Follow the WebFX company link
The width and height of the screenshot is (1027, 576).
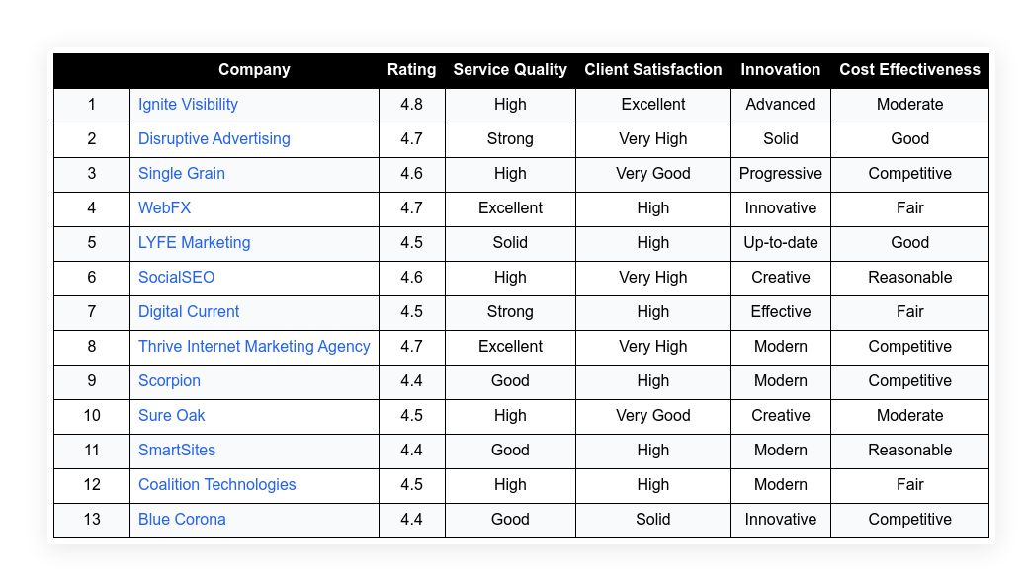click(x=164, y=208)
